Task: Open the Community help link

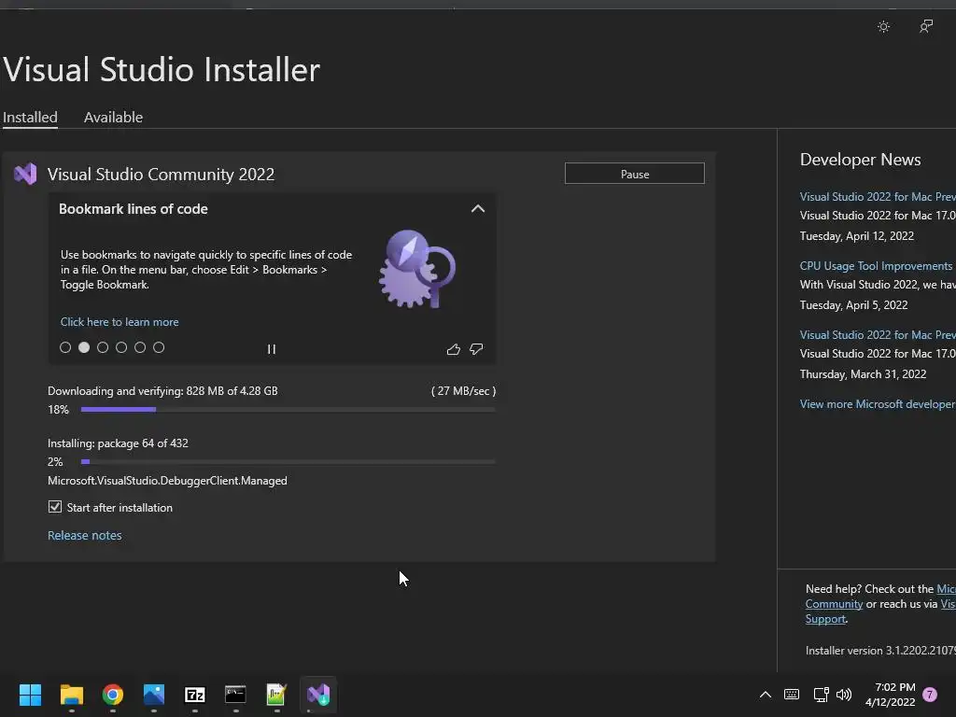Action: 834,604
